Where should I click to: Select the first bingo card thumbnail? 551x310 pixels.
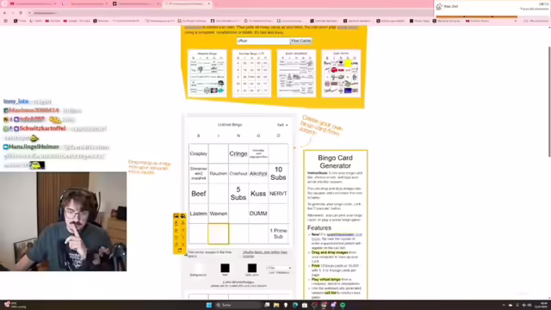click(x=207, y=73)
